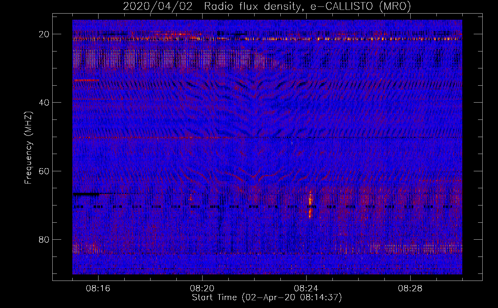Click the 'Start Time (02-Apr-20 08:14:37)' axis label
The image size is (498, 308).
267,298
